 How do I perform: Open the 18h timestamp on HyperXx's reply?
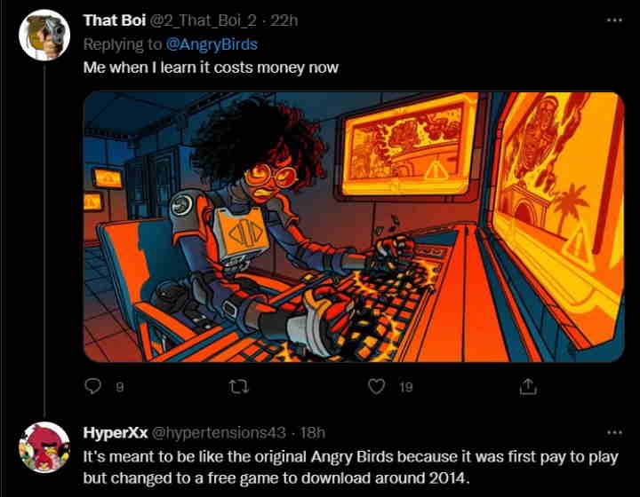pyautogui.click(x=313, y=432)
